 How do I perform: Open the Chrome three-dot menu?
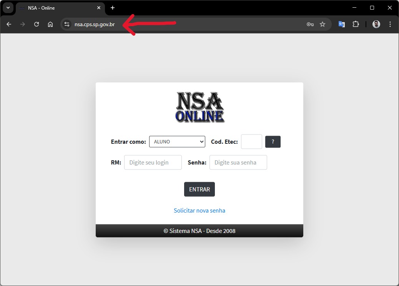coord(390,24)
